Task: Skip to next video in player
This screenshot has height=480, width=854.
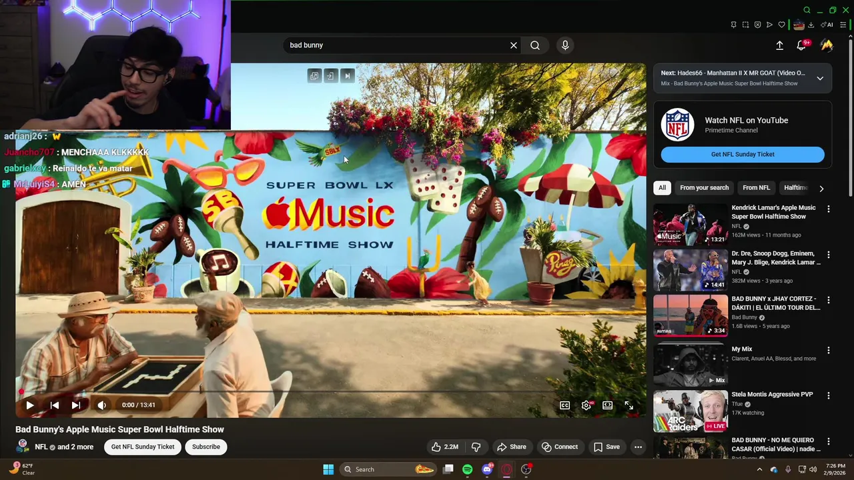Action: [76, 405]
